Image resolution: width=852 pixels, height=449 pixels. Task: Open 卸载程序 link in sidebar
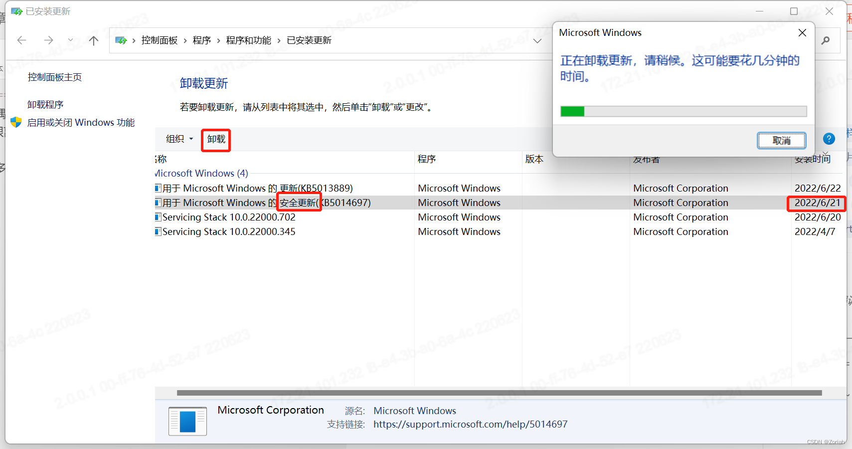(x=45, y=104)
